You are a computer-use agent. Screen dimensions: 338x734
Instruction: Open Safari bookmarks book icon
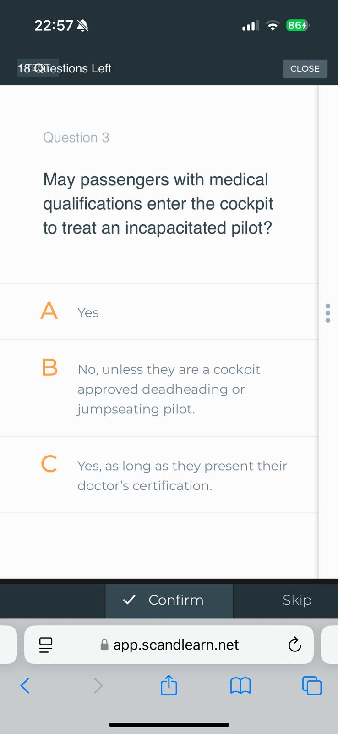pos(240,686)
